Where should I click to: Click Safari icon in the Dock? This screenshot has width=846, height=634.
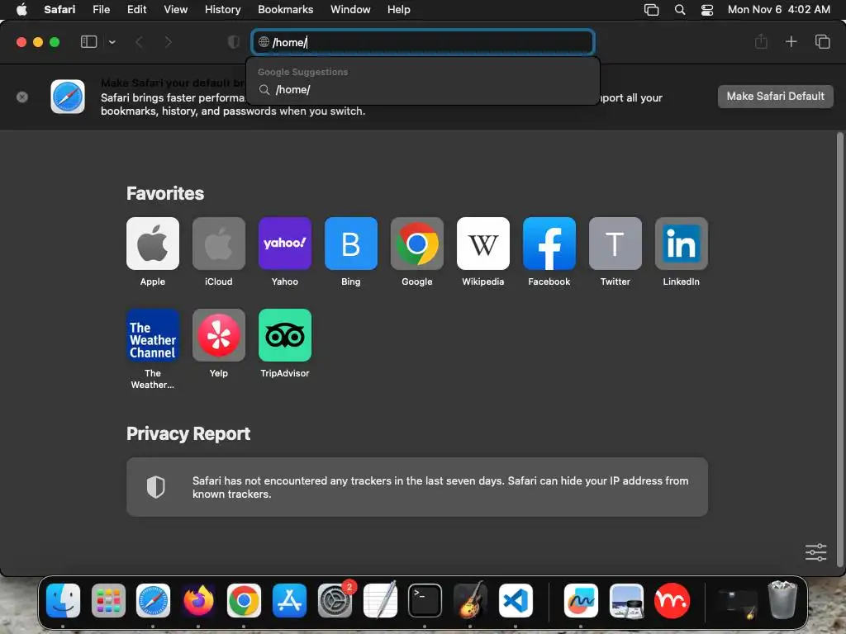click(x=153, y=600)
